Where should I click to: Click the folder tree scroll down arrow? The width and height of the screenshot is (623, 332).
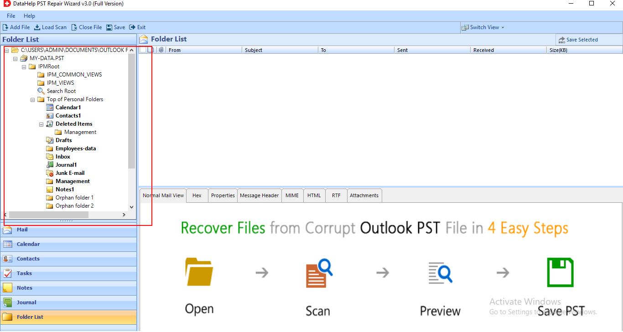[132, 207]
